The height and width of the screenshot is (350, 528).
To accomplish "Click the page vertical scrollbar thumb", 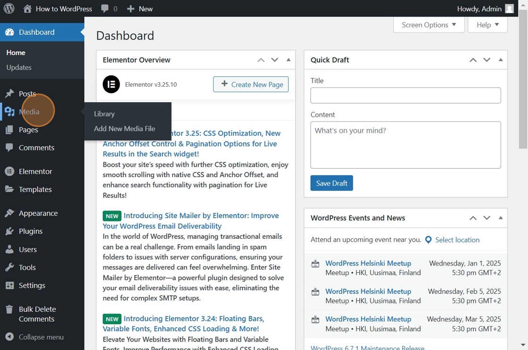I will click(x=523, y=79).
